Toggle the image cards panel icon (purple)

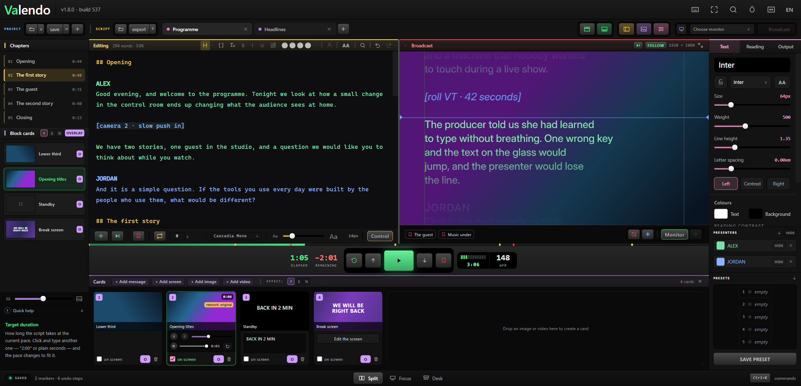click(x=644, y=29)
